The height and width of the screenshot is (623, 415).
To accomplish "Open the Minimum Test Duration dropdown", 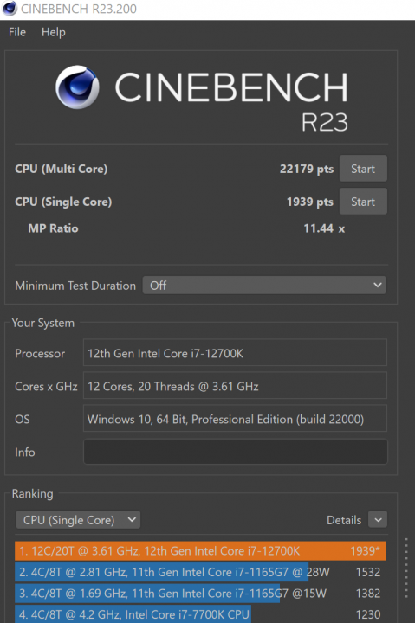I will point(264,286).
